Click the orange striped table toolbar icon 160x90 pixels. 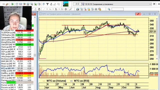[24, 4]
